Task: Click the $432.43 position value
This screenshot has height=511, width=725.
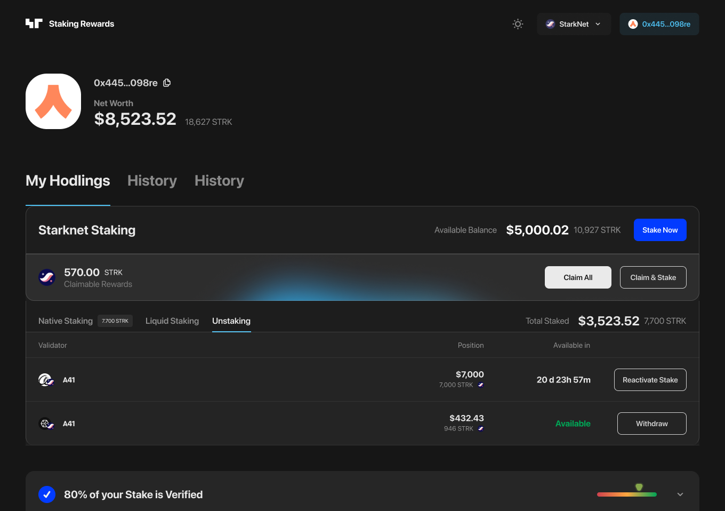Action: click(x=466, y=418)
